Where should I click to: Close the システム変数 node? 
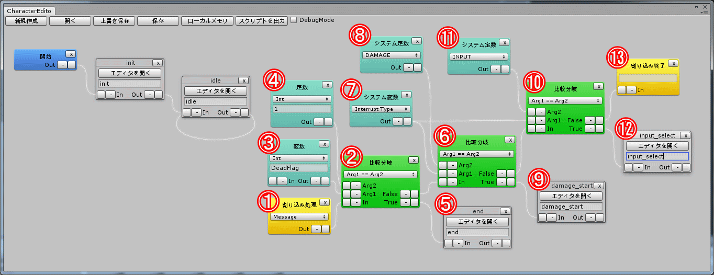click(406, 95)
